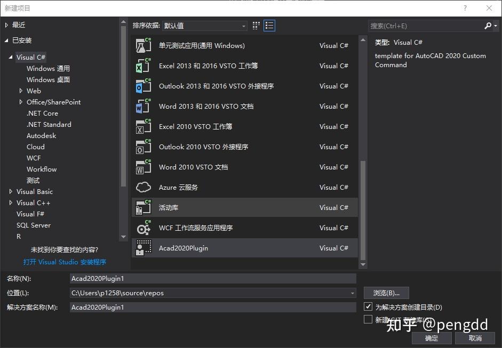The width and height of the screenshot is (502, 348).
Task: Open the 排序依据 默认值 dropdown
Action: [x=204, y=25]
